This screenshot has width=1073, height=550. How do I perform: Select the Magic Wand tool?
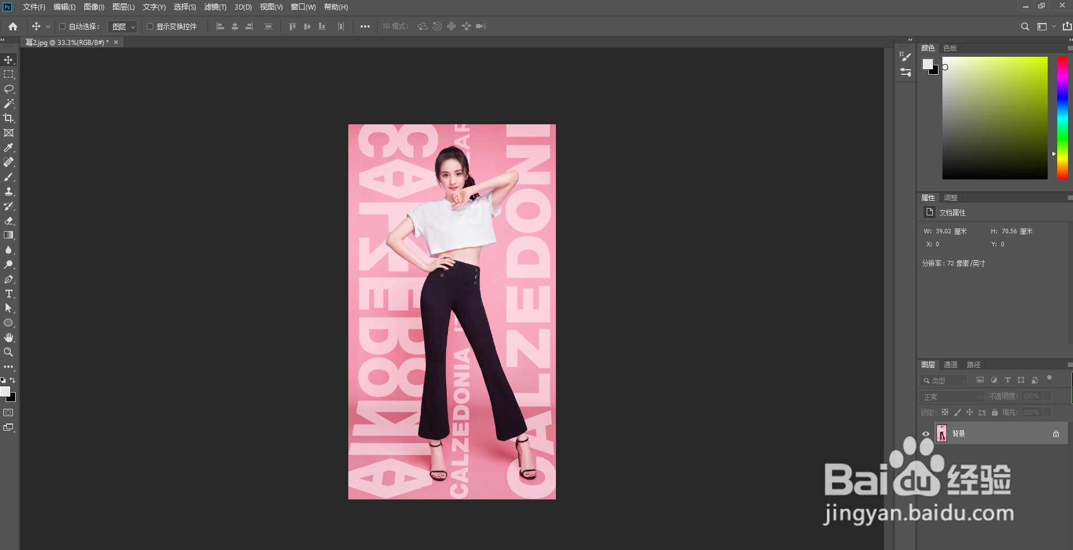8,103
